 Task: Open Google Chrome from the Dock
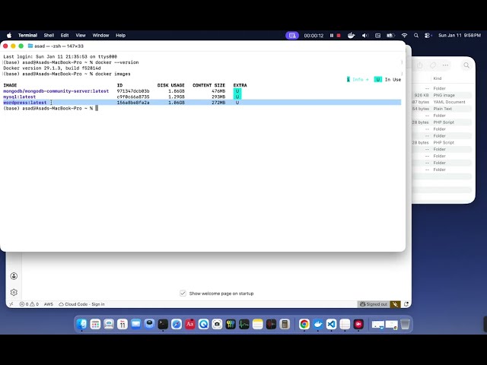click(x=304, y=325)
